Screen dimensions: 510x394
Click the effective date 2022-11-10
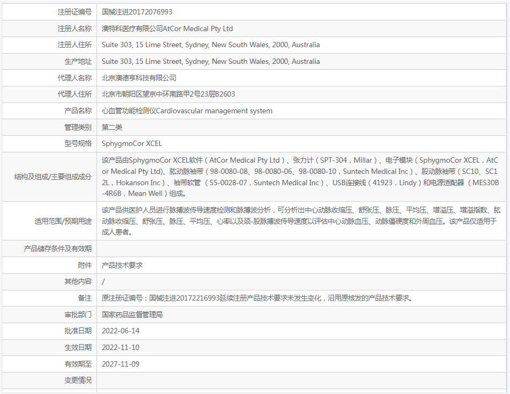(x=121, y=347)
